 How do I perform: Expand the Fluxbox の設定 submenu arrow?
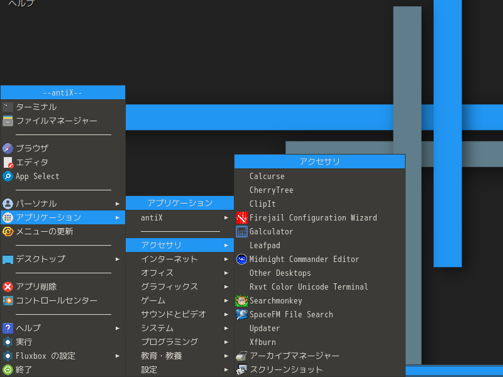tap(118, 356)
